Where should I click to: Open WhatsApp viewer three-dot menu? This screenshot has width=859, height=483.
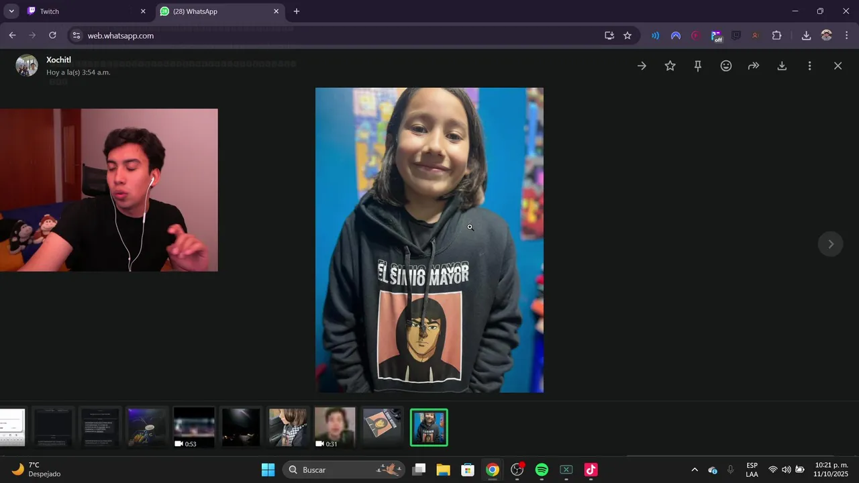point(809,66)
